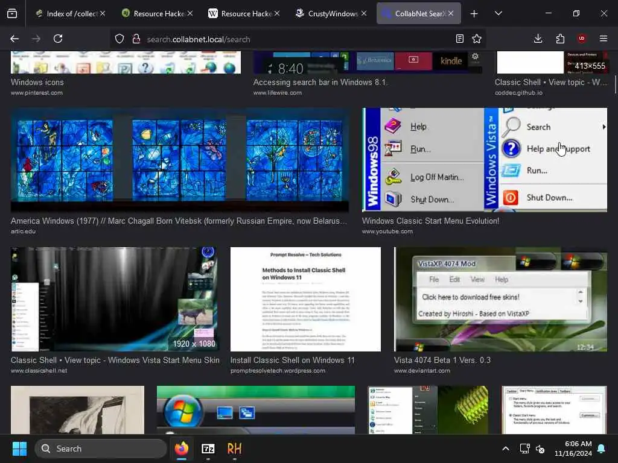
Task: Open the black-and-white sketch thumbnail
Action: (x=77, y=410)
